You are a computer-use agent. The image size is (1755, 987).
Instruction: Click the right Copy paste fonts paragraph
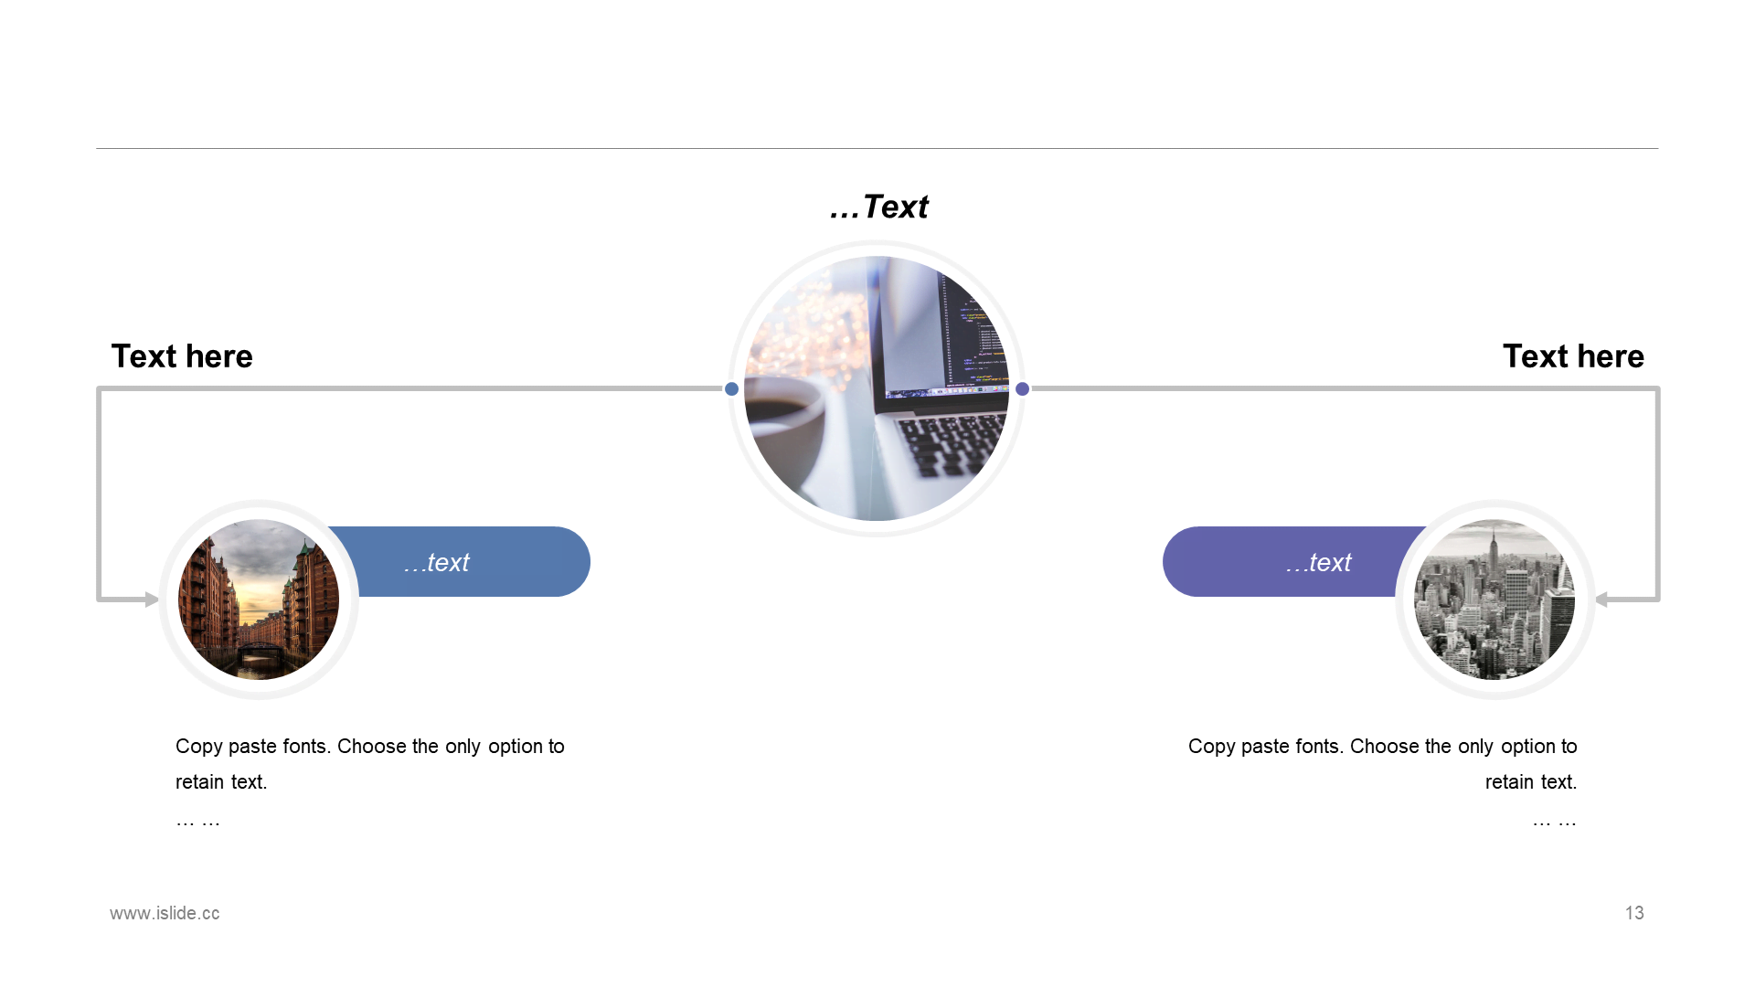coord(1383,764)
